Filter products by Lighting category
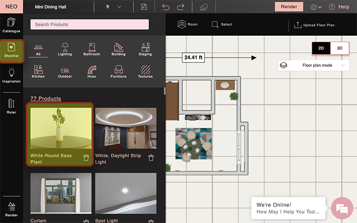The height and width of the screenshot is (223, 357). tap(65, 49)
